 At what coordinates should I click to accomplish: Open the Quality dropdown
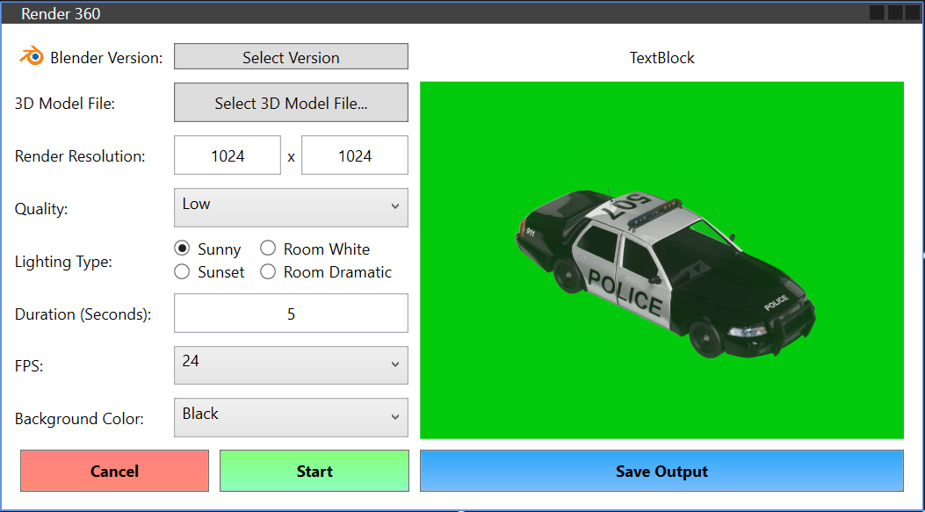tap(291, 207)
